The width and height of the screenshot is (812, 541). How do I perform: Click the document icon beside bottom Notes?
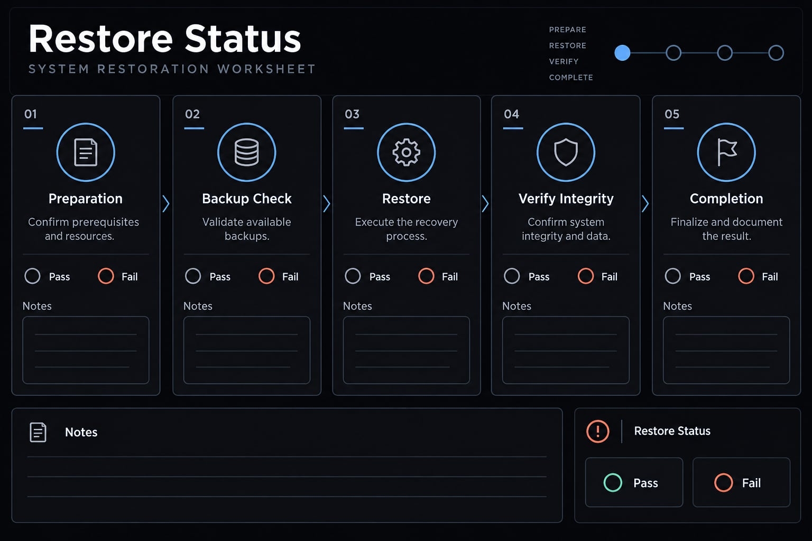38,432
